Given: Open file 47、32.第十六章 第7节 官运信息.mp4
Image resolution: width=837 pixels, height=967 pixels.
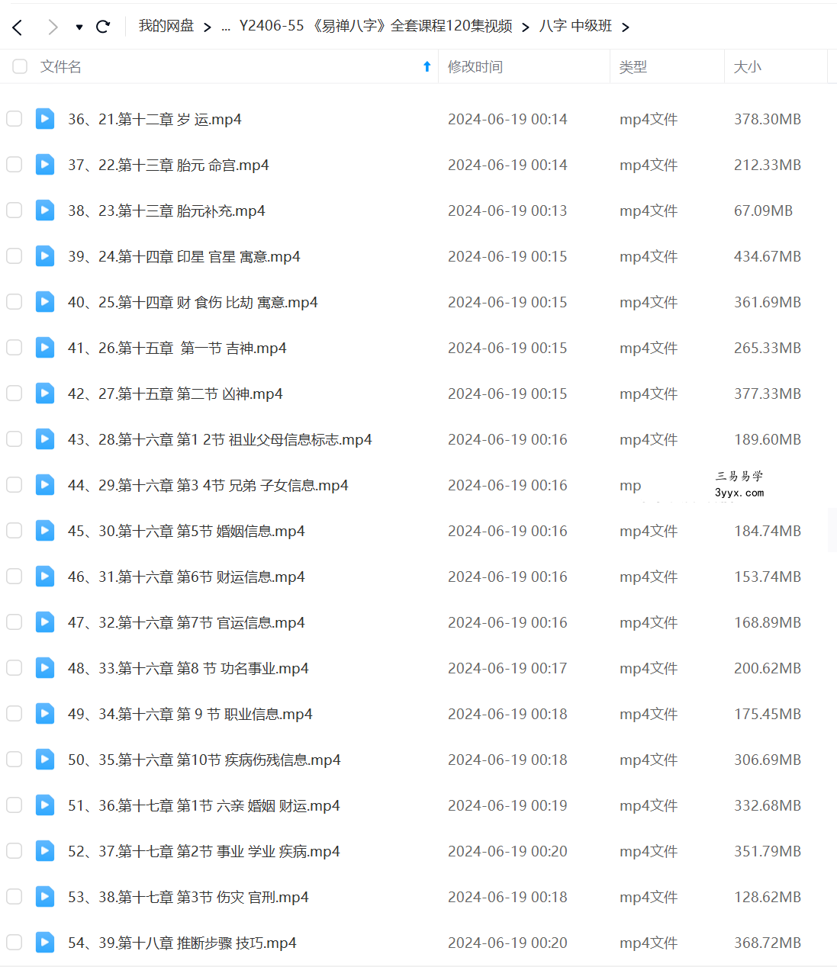Looking at the screenshot, I should click(x=186, y=622).
